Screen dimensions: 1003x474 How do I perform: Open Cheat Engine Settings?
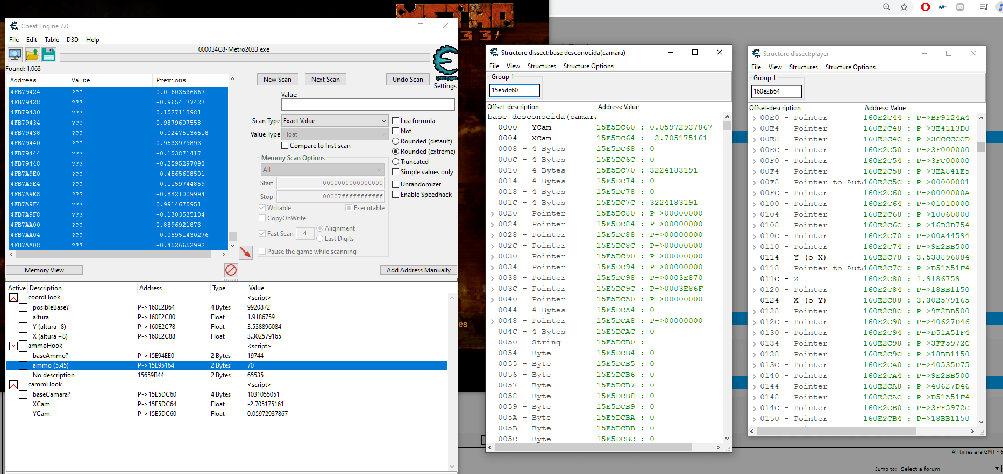point(445,86)
